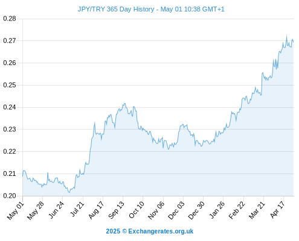The image size is (299, 241).
Task: Select the Mar 21 date label
Action: [x=257, y=210]
